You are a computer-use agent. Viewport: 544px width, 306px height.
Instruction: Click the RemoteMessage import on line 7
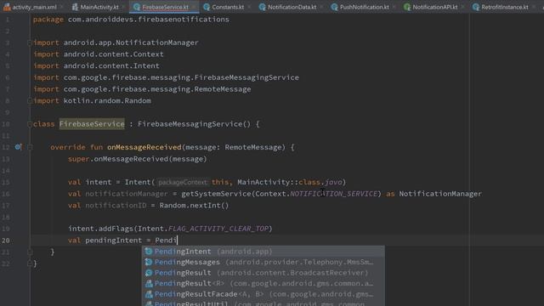(142, 89)
